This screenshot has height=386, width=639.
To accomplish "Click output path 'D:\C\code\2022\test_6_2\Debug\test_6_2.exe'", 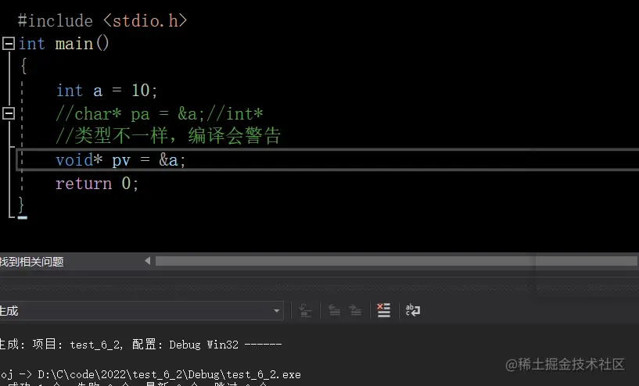I will tap(170, 374).
